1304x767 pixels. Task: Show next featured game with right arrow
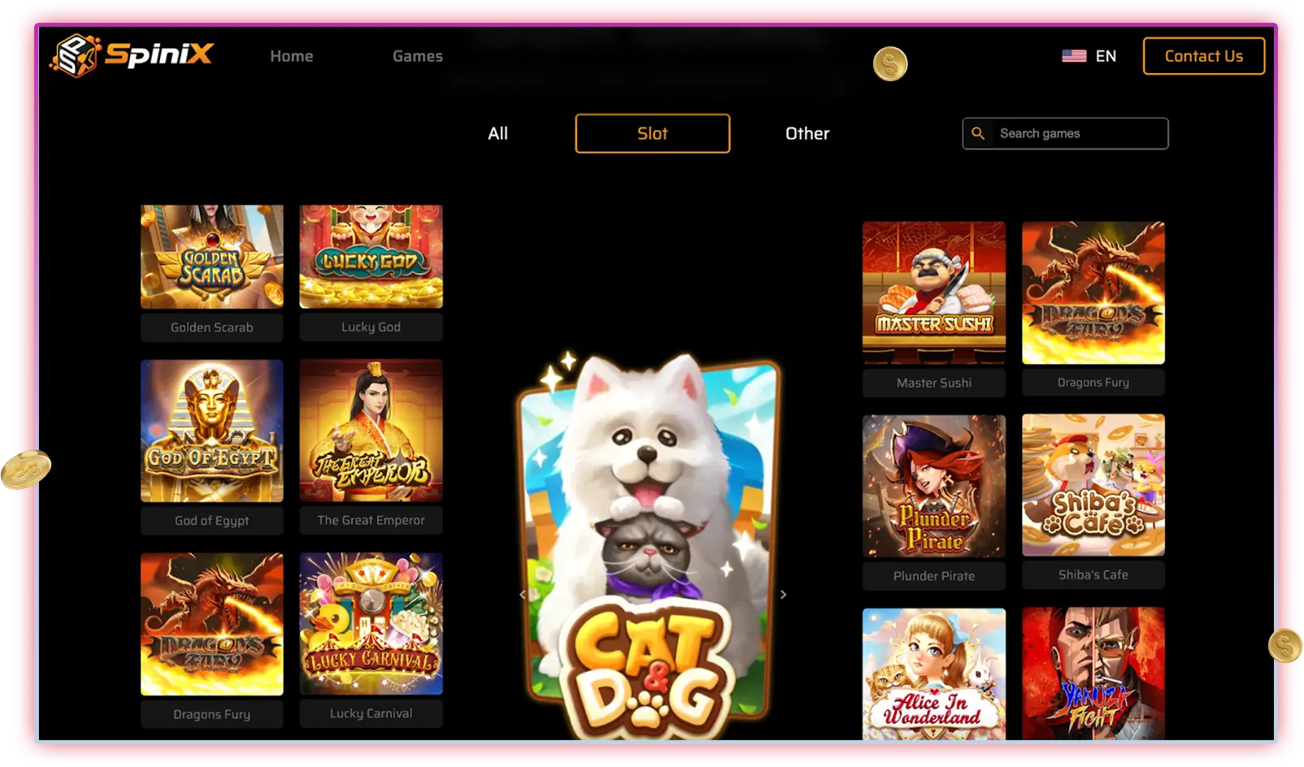[783, 595]
